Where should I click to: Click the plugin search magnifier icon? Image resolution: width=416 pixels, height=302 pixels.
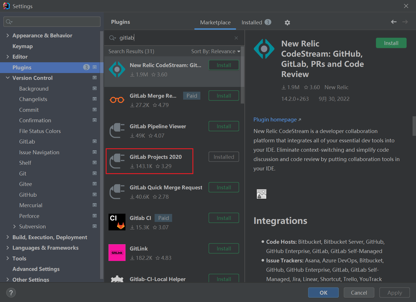(112, 38)
